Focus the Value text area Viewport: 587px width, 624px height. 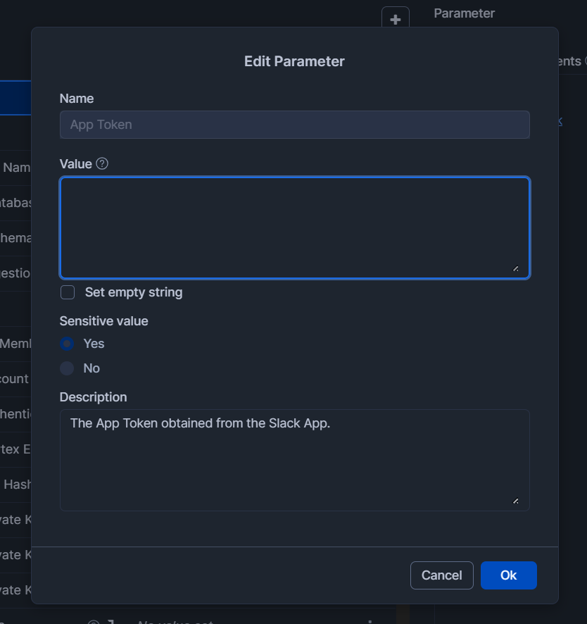pyautogui.click(x=294, y=227)
